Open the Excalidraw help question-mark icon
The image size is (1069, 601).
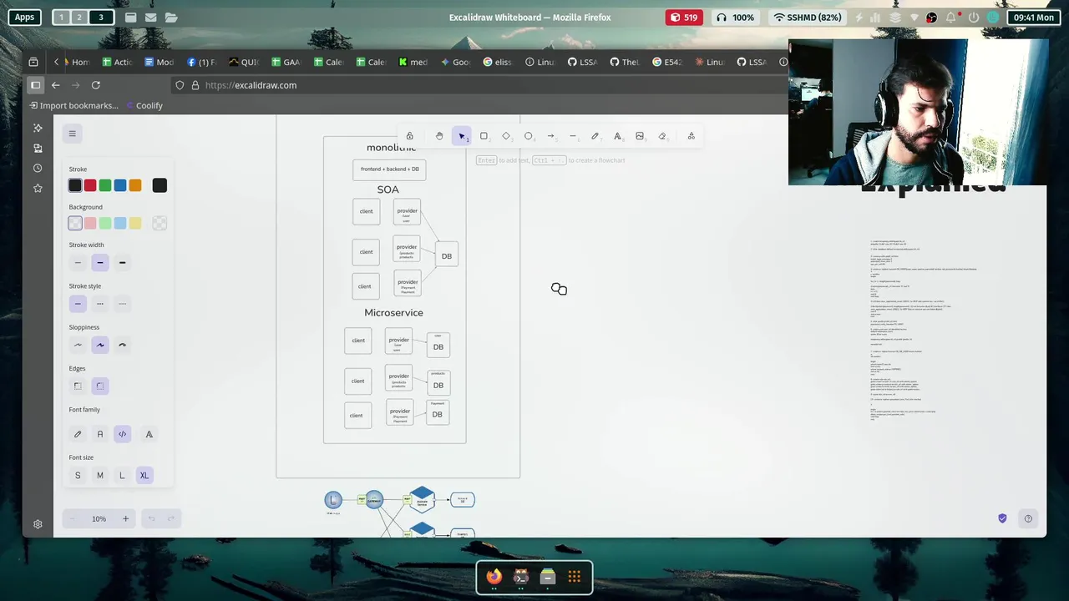(x=1028, y=518)
